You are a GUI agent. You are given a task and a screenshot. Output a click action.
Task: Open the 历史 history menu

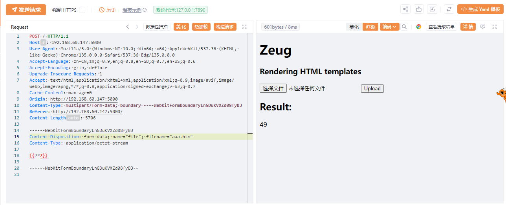[107, 10]
